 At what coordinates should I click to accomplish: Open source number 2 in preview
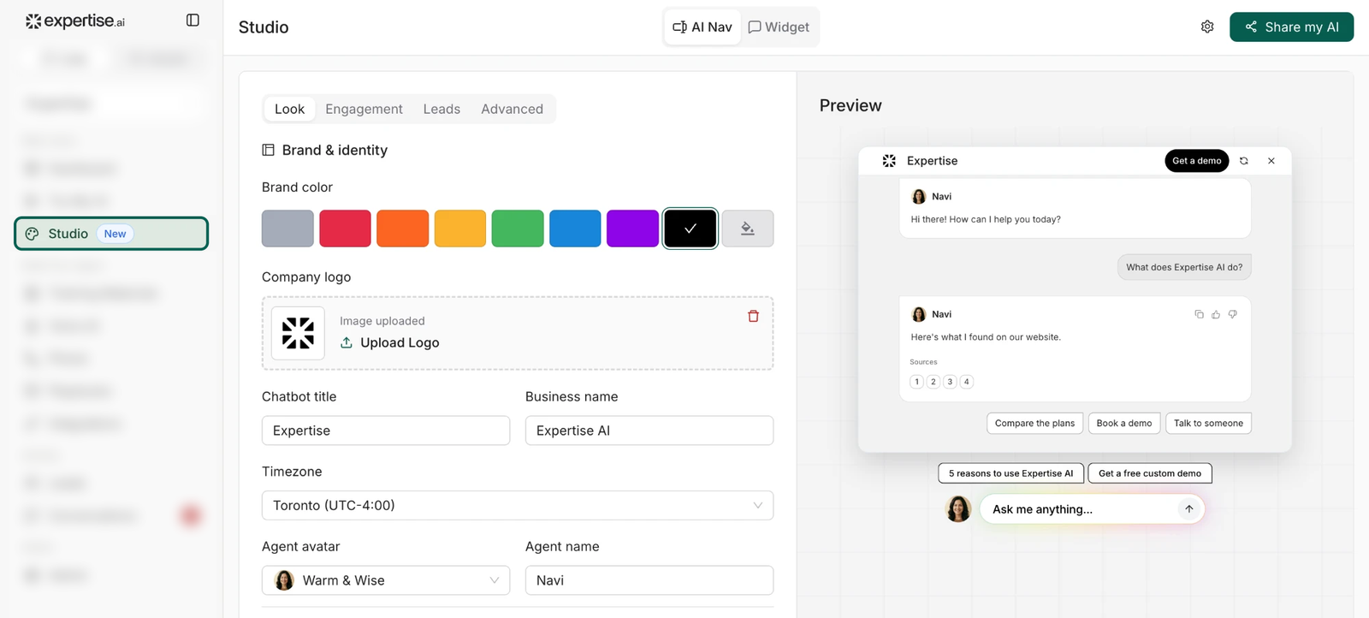tap(933, 382)
